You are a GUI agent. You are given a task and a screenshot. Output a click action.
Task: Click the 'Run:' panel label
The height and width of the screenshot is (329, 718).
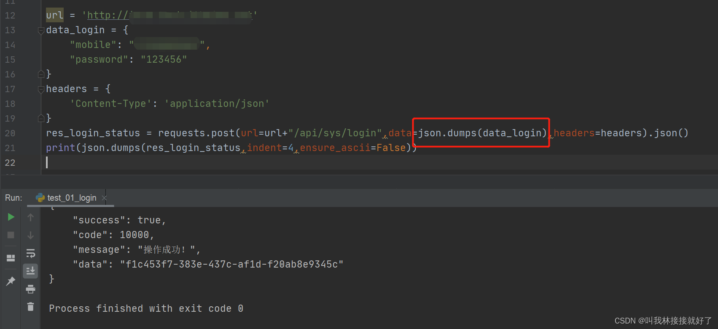click(13, 198)
